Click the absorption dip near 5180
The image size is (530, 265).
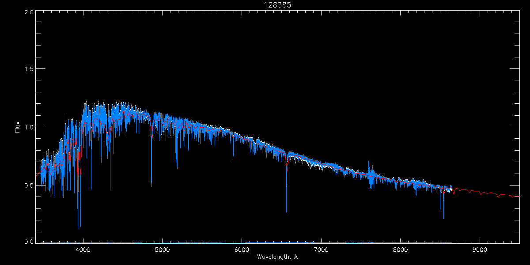pyautogui.click(x=177, y=168)
